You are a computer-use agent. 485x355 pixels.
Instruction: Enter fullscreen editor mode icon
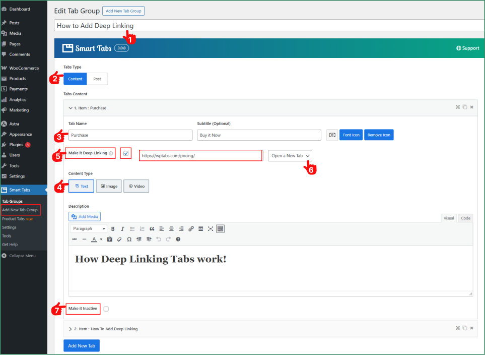click(211, 229)
